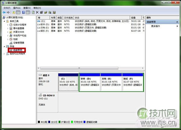This screenshot has width=181, height=130.
Task: Click the black X delete toolbar icon
Action: click(37, 12)
